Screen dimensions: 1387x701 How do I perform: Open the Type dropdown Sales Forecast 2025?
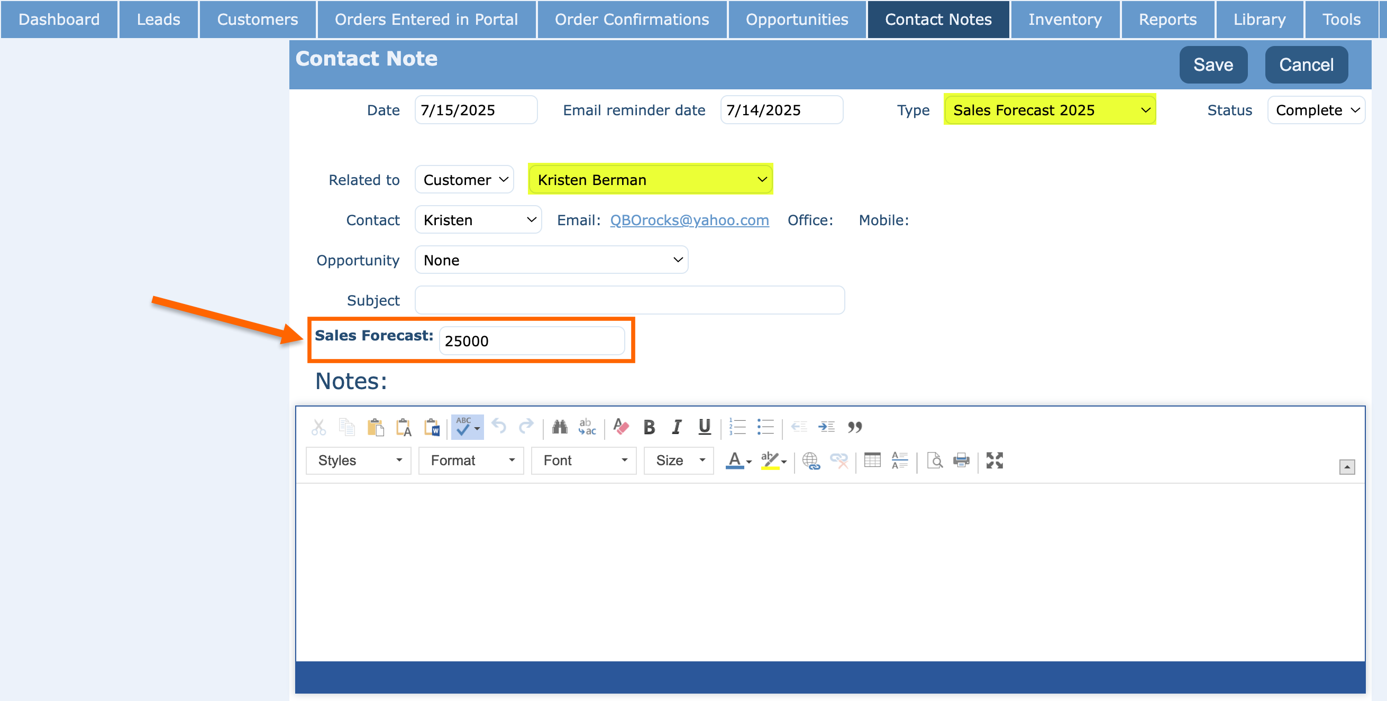click(x=1050, y=110)
